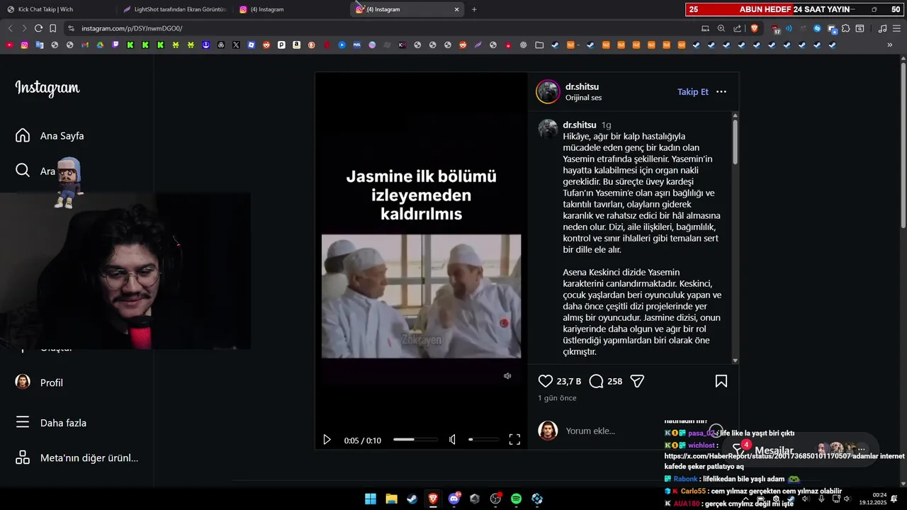Open the browser zoom magnifier icon
The height and width of the screenshot is (510, 907).
[x=721, y=28]
